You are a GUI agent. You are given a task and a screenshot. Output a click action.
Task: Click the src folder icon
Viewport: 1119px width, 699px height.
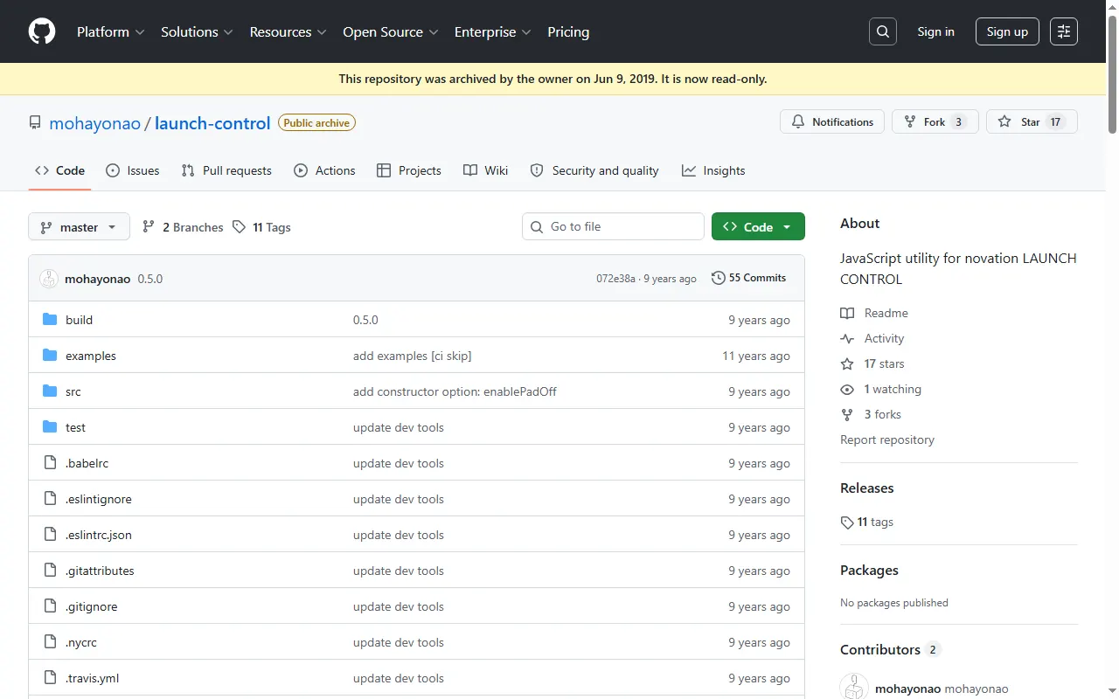(50, 391)
